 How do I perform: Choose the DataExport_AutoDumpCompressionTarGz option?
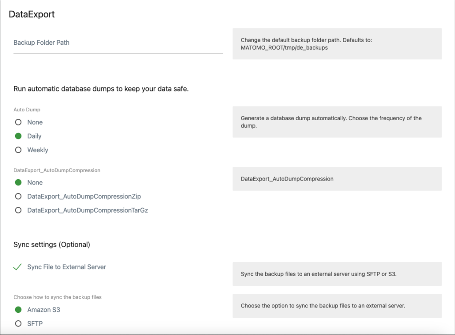pos(18,210)
